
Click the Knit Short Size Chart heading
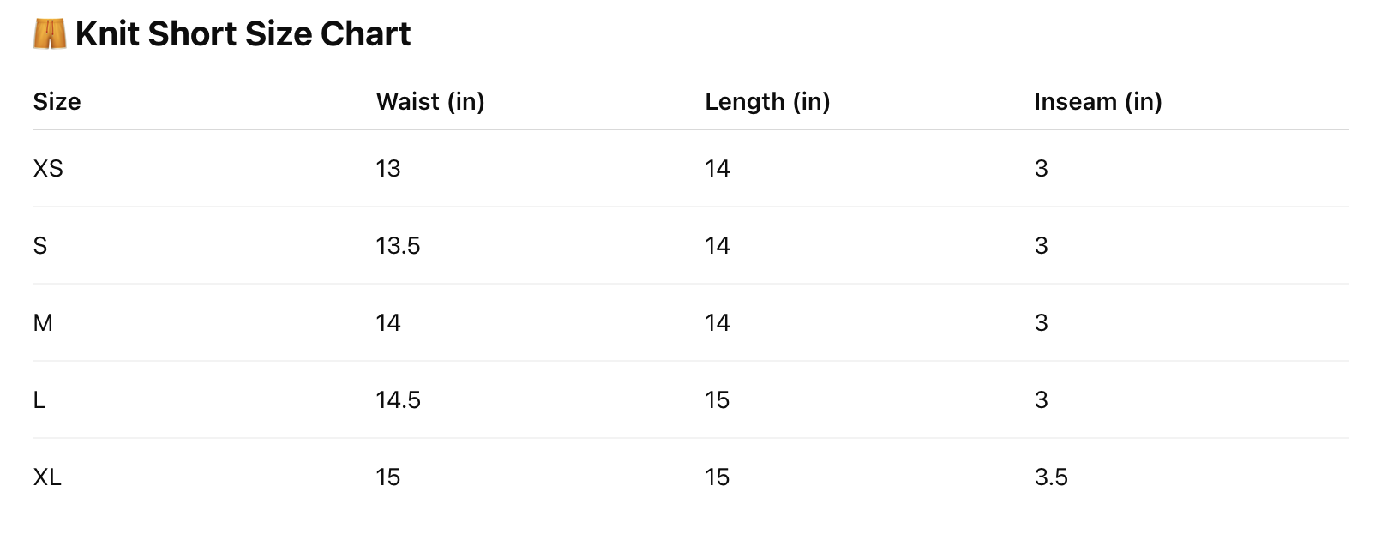(x=243, y=34)
